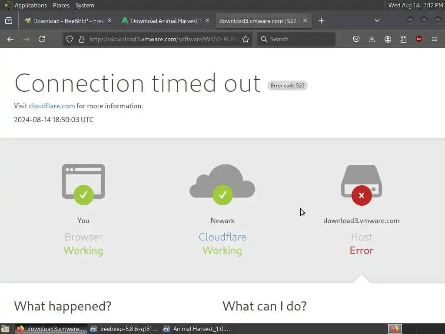Click the download3.vmware.com host label
Image resolution: width=445 pixels, height=334 pixels.
click(x=361, y=220)
